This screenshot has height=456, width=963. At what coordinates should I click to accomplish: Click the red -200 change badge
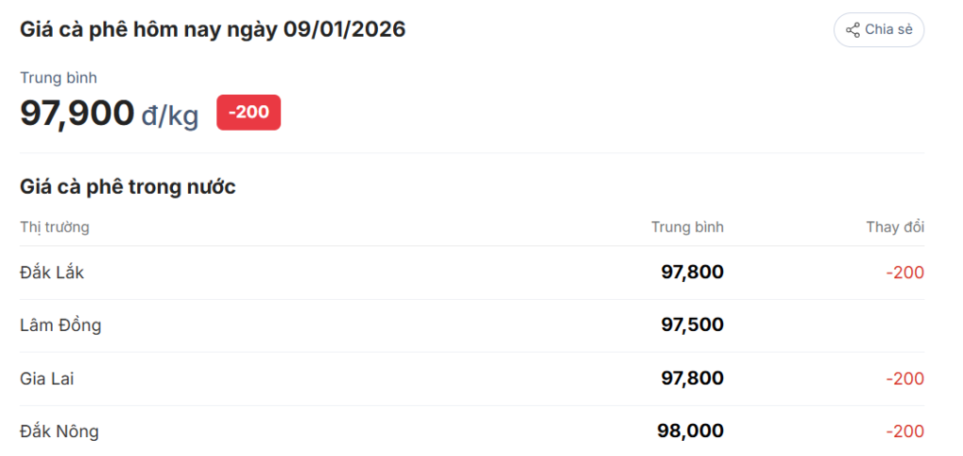tap(248, 113)
